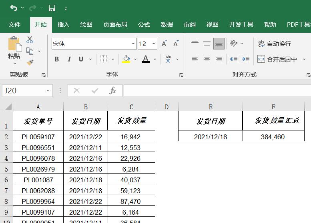Click the Borders icon
Viewport: 311px width, 223px height.
[x=103, y=59]
